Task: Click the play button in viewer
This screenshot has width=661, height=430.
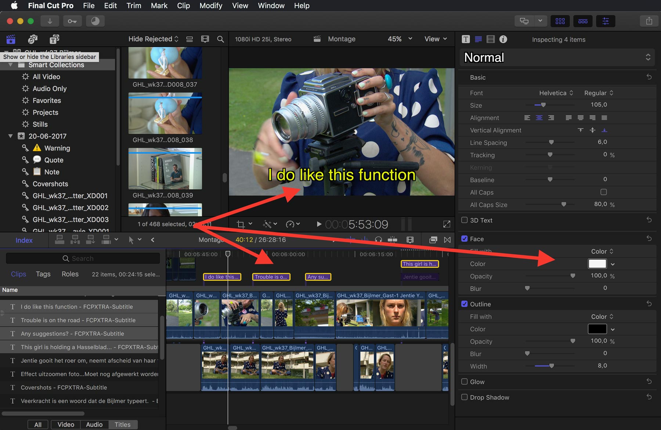Action: coord(319,224)
